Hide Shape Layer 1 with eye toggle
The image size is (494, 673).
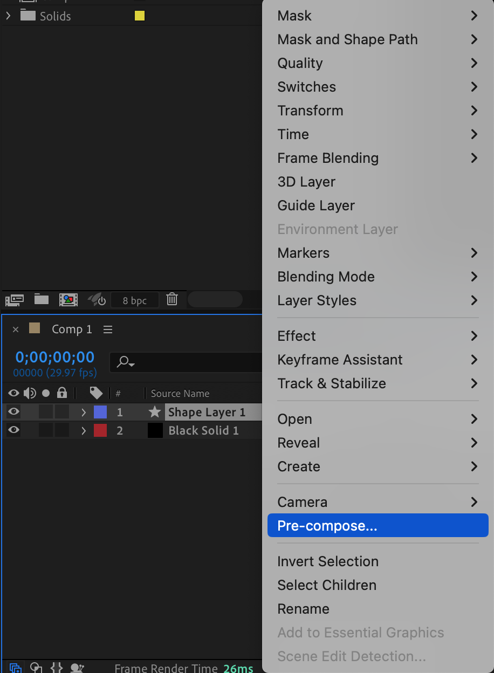tap(13, 412)
